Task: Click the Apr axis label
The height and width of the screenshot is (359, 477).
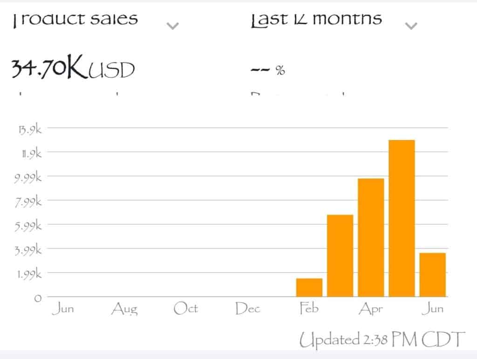Action: coord(370,309)
